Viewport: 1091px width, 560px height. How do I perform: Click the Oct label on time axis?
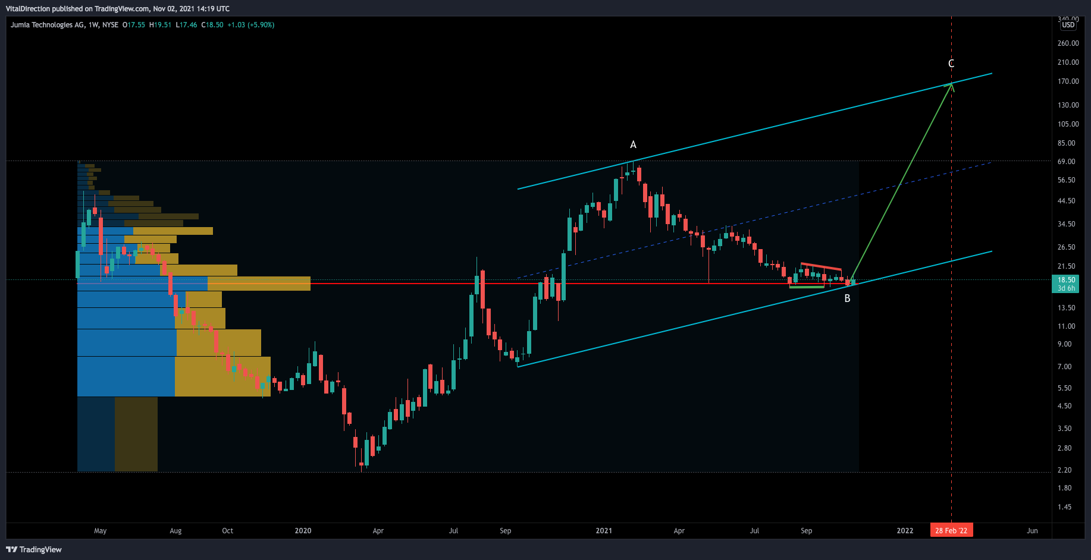pos(228,531)
